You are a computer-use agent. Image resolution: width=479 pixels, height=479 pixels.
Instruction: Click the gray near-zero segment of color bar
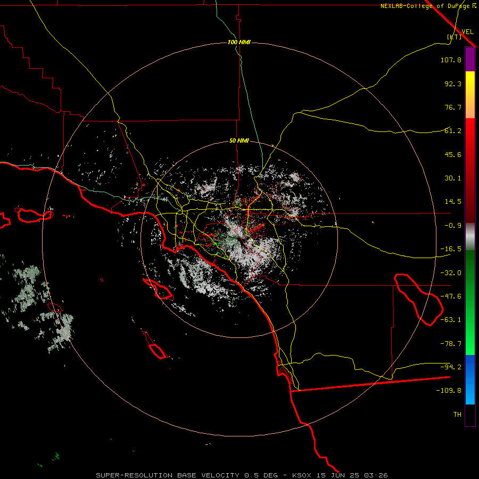pos(470,237)
